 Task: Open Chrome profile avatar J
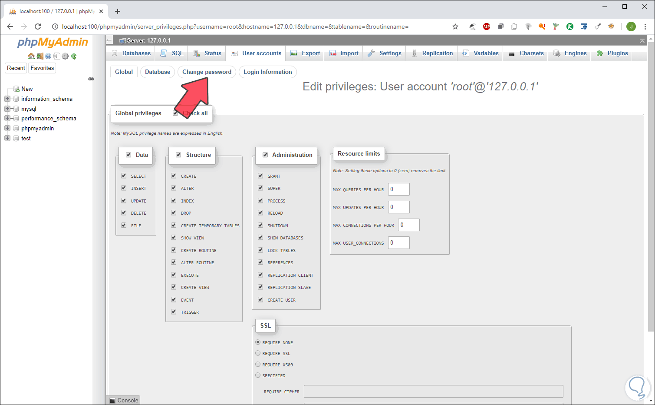point(631,27)
